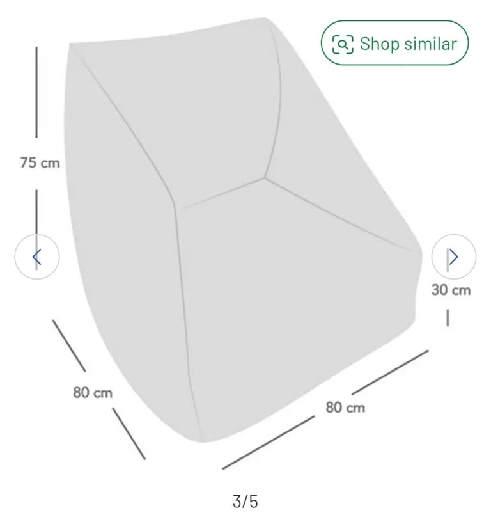Tap the visual search lens icon

(343, 44)
